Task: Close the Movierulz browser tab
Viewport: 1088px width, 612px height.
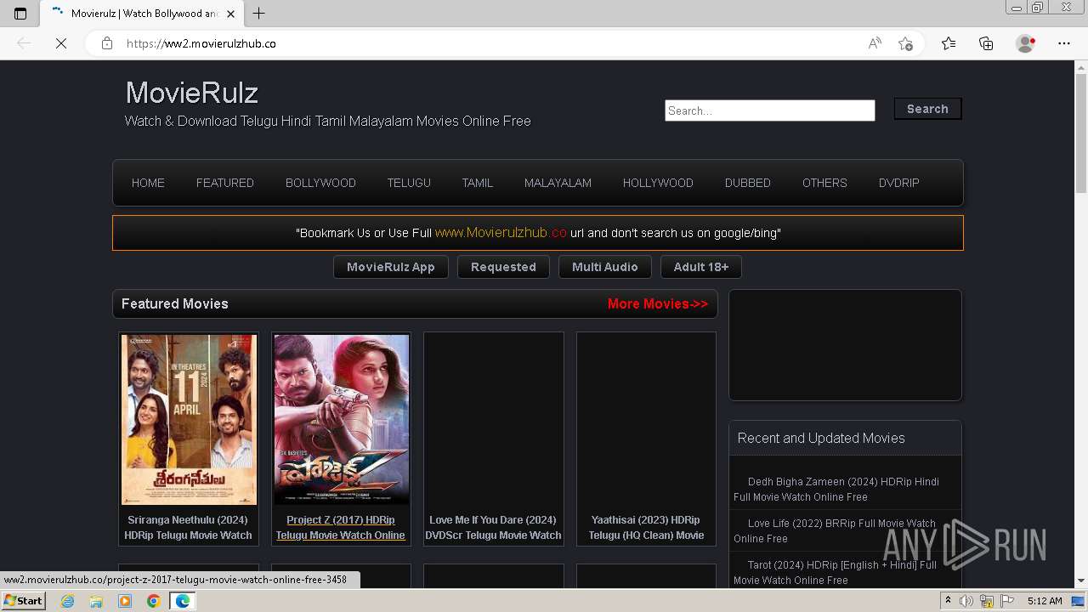Action: click(x=231, y=14)
